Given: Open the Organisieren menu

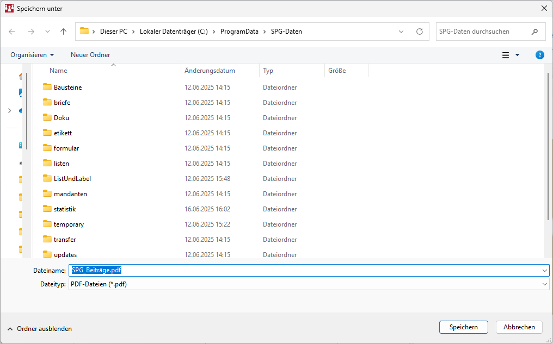Looking at the screenshot, I should [32, 55].
